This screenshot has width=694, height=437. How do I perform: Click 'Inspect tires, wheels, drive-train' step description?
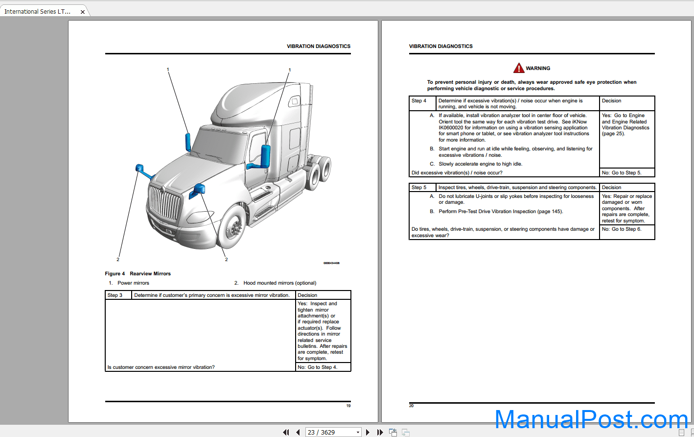(518, 187)
